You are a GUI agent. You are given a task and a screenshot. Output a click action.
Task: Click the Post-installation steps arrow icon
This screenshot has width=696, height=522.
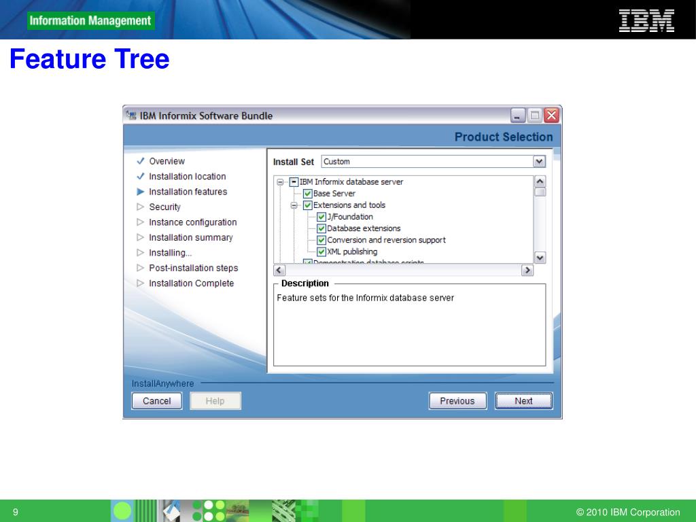point(140,268)
